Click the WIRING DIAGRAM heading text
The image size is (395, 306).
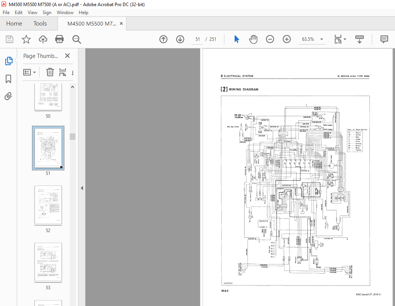[244, 90]
